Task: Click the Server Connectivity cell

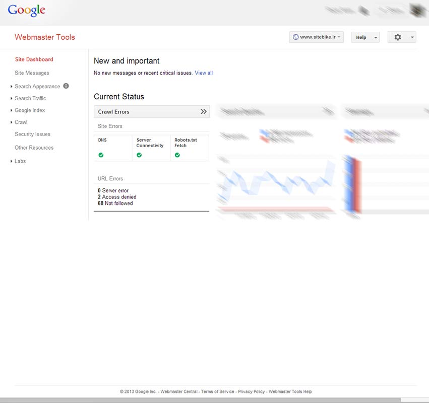Action: (x=151, y=148)
